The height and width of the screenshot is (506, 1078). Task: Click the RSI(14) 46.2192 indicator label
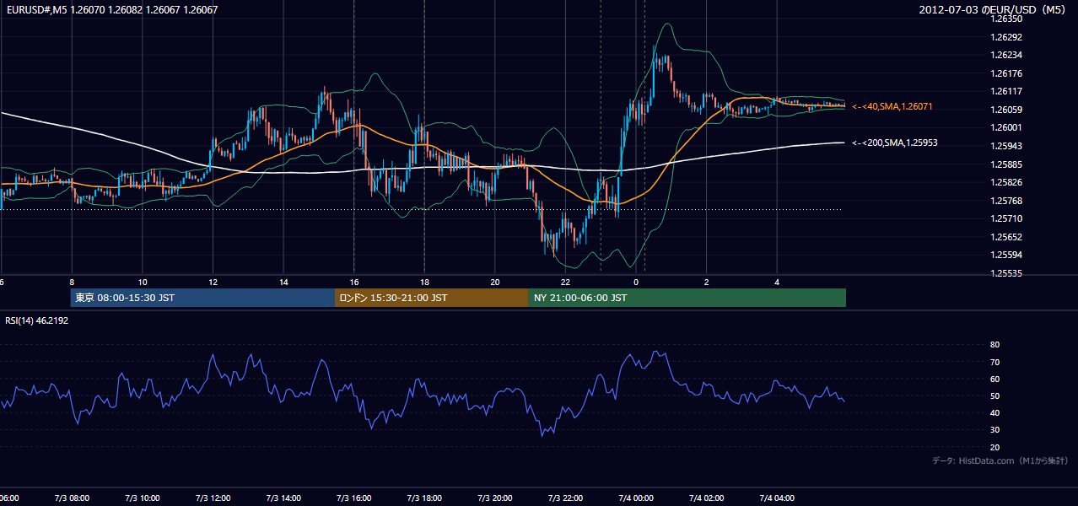[x=37, y=320]
